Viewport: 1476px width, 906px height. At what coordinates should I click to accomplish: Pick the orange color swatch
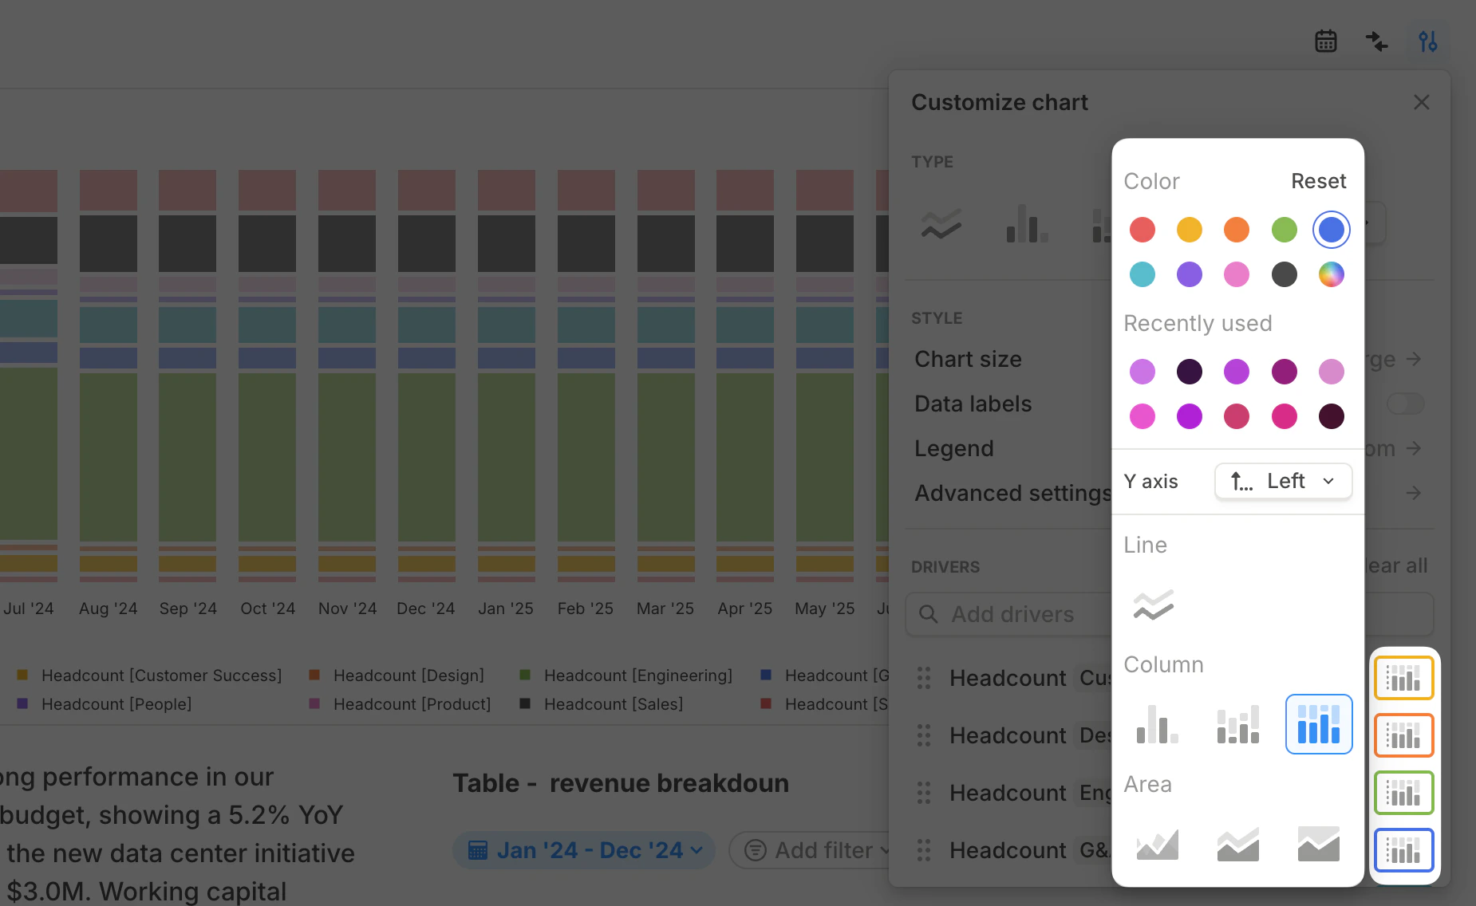[x=1237, y=230]
